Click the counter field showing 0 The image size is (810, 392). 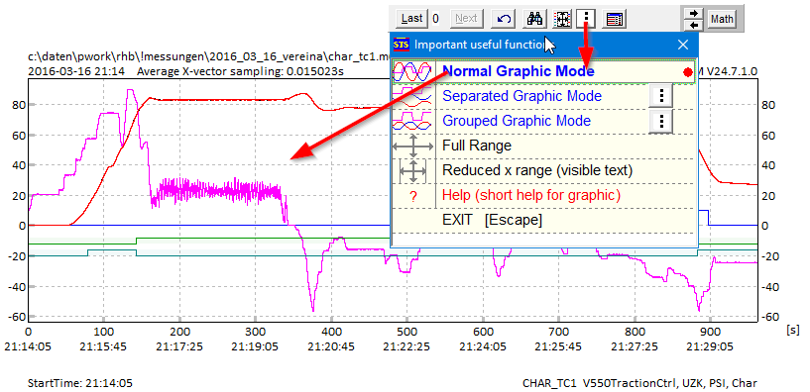pyautogui.click(x=436, y=19)
